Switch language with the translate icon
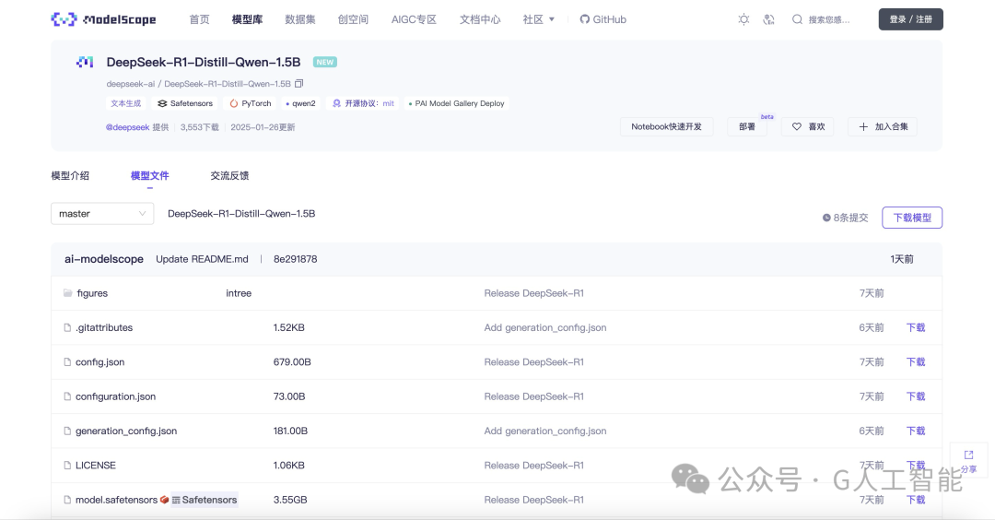 [769, 19]
